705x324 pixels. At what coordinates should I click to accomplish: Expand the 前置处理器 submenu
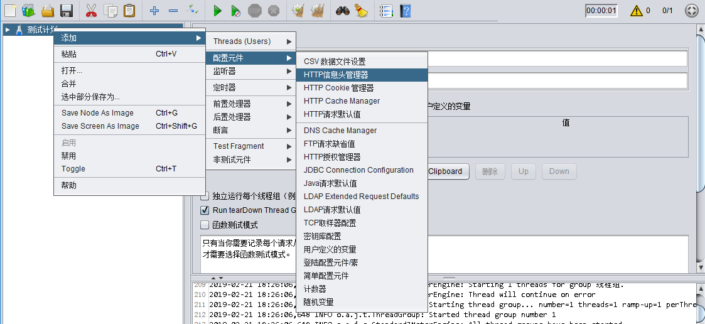point(251,104)
